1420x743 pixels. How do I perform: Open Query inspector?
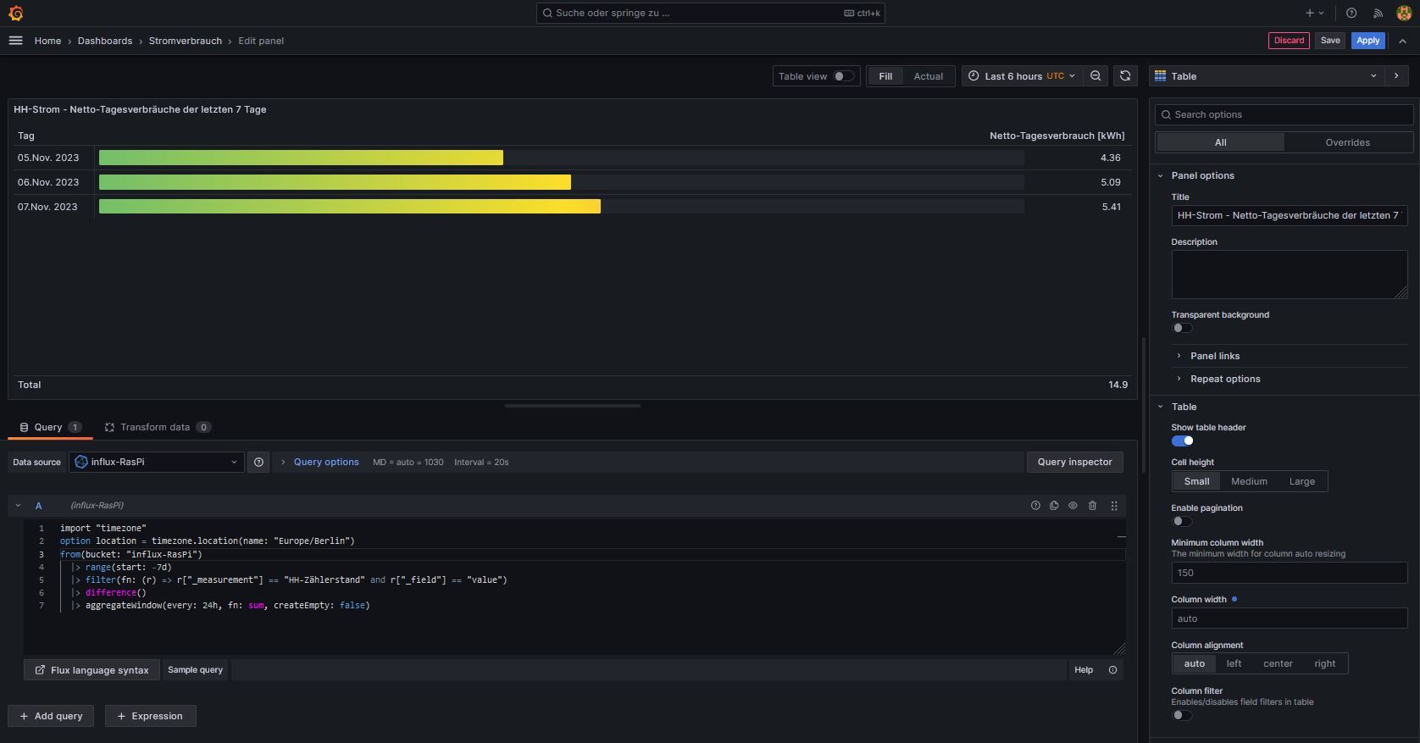pyautogui.click(x=1074, y=462)
